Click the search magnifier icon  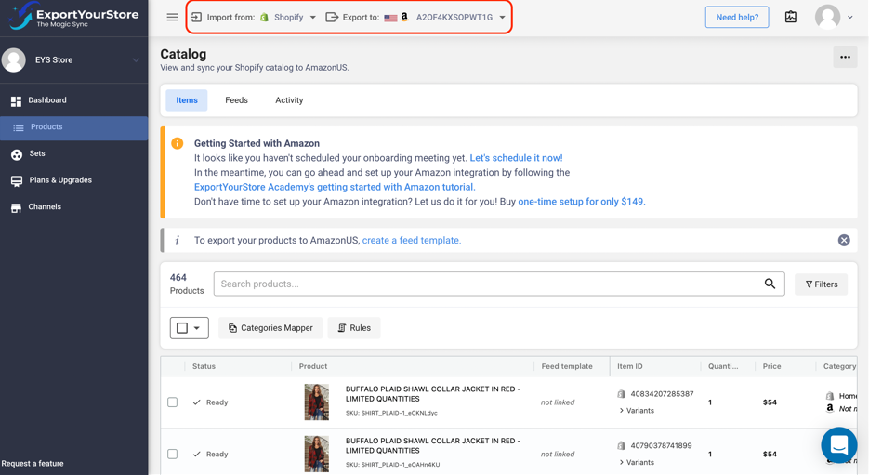coord(770,284)
